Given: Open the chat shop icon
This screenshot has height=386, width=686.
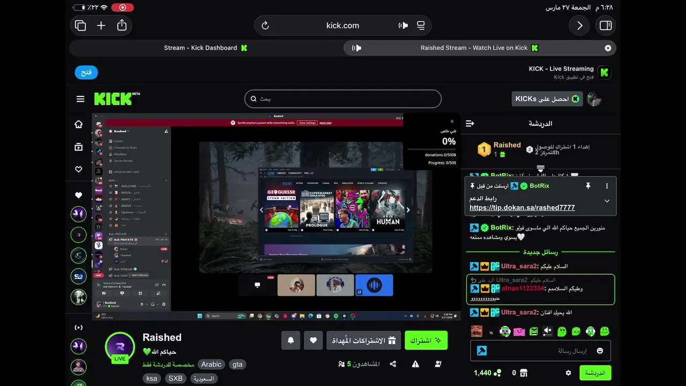Looking at the screenshot, I should [x=524, y=373].
